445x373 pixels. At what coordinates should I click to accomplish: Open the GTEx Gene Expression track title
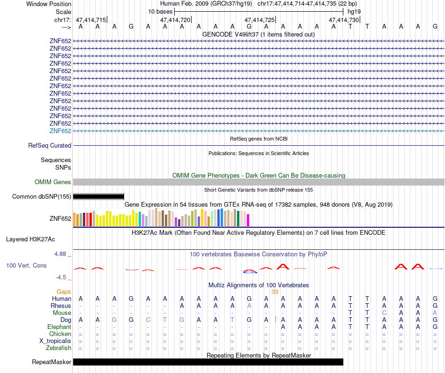259,204
